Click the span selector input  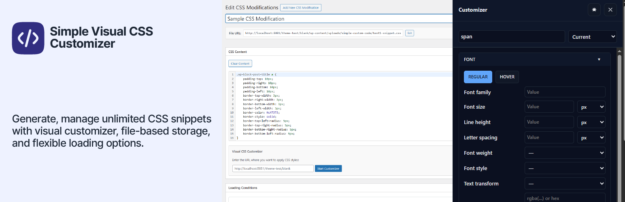coord(512,36)
